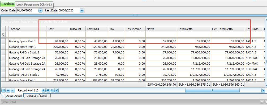The width and height of the screenshot is (267, 105).
Task: Go to the next page of records
Action: [48, 90]
